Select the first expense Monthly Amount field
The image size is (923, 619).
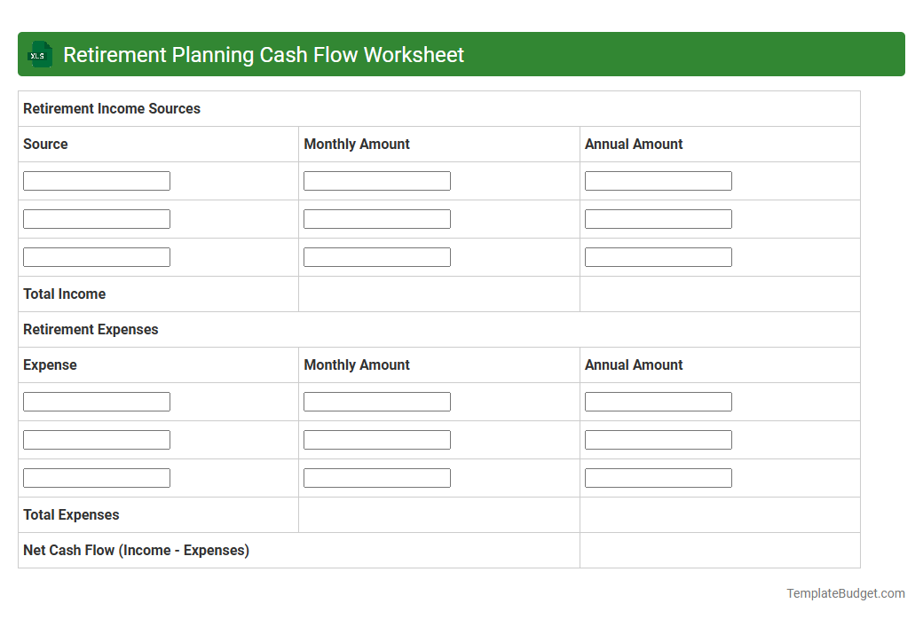[x=376, y=401]
